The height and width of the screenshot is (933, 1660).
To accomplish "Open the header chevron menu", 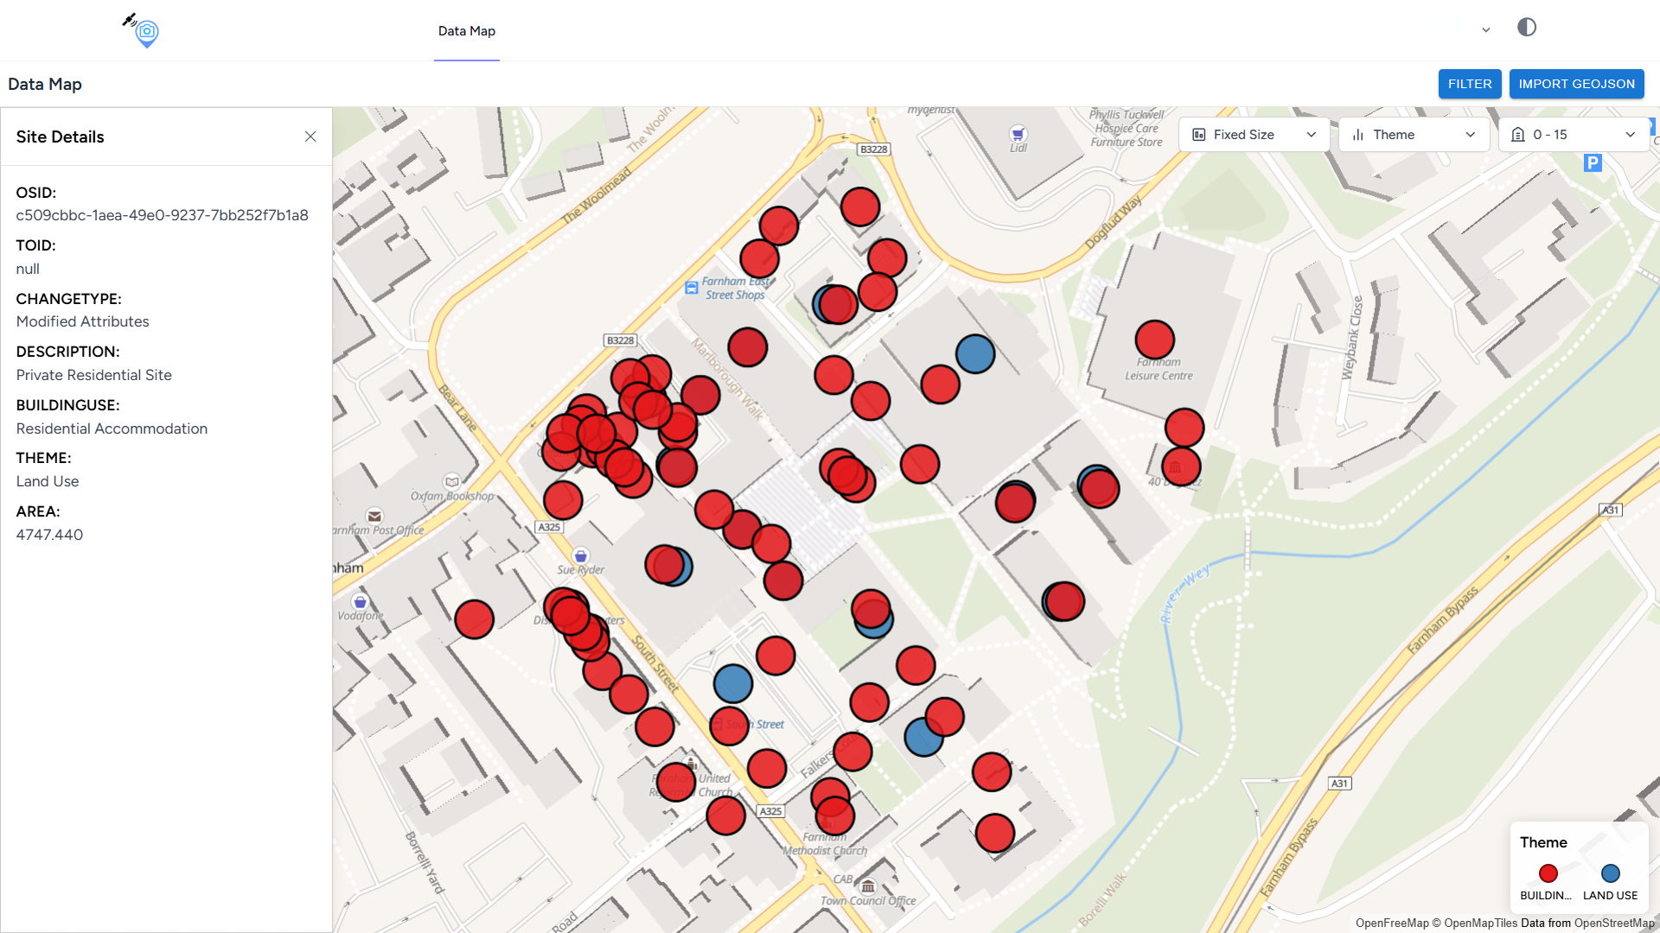I will pos(1485,30).
